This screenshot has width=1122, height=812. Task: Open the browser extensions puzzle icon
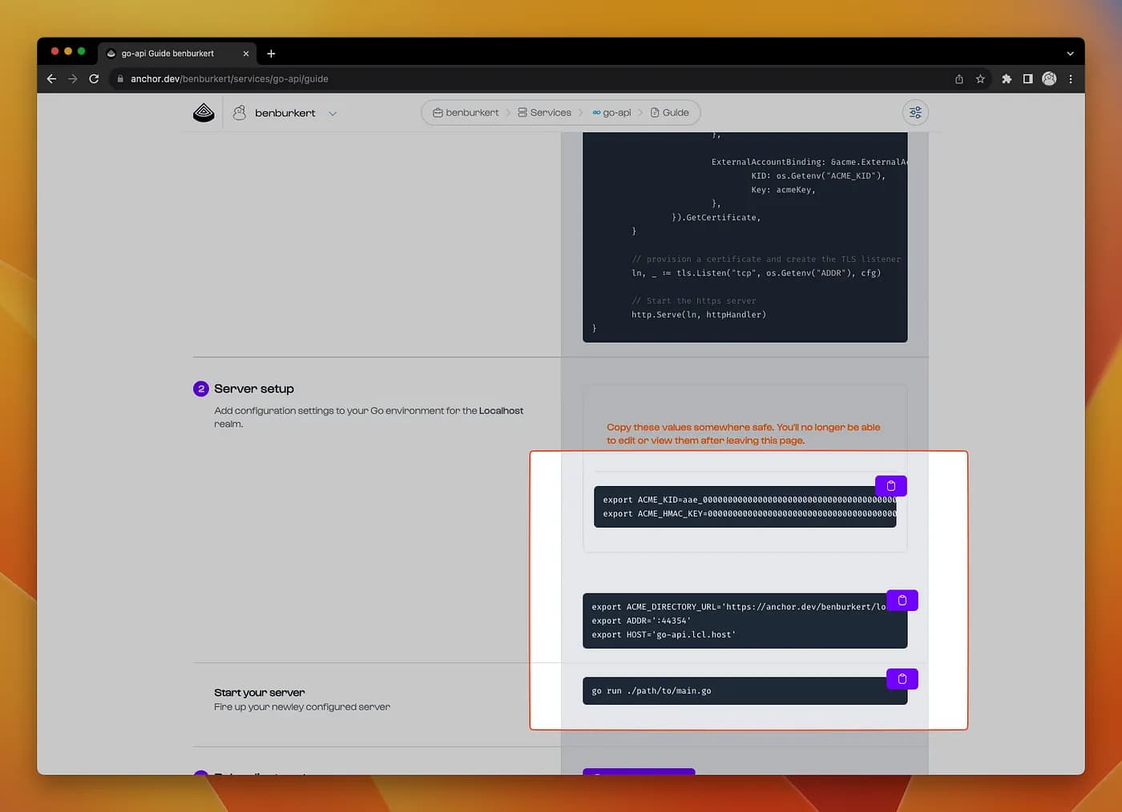pyautogui.click(x=1007, y=78)
